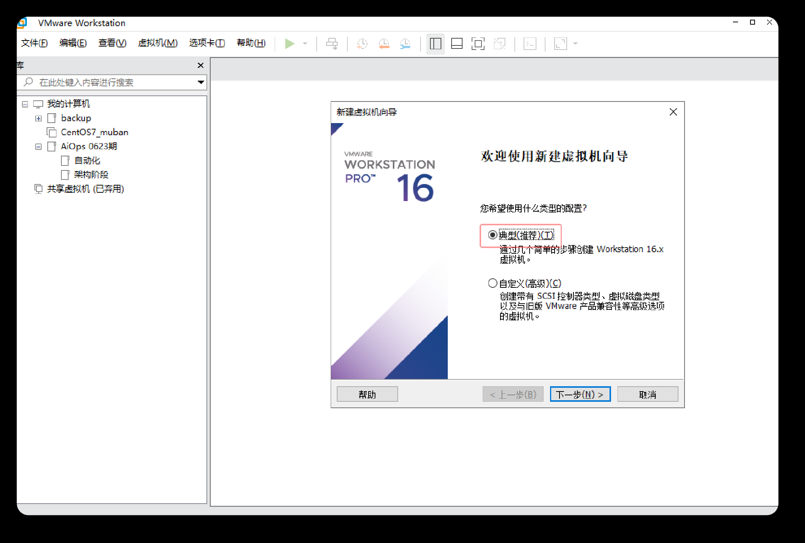Open the Snapshot Manager icon

(405, 44)
